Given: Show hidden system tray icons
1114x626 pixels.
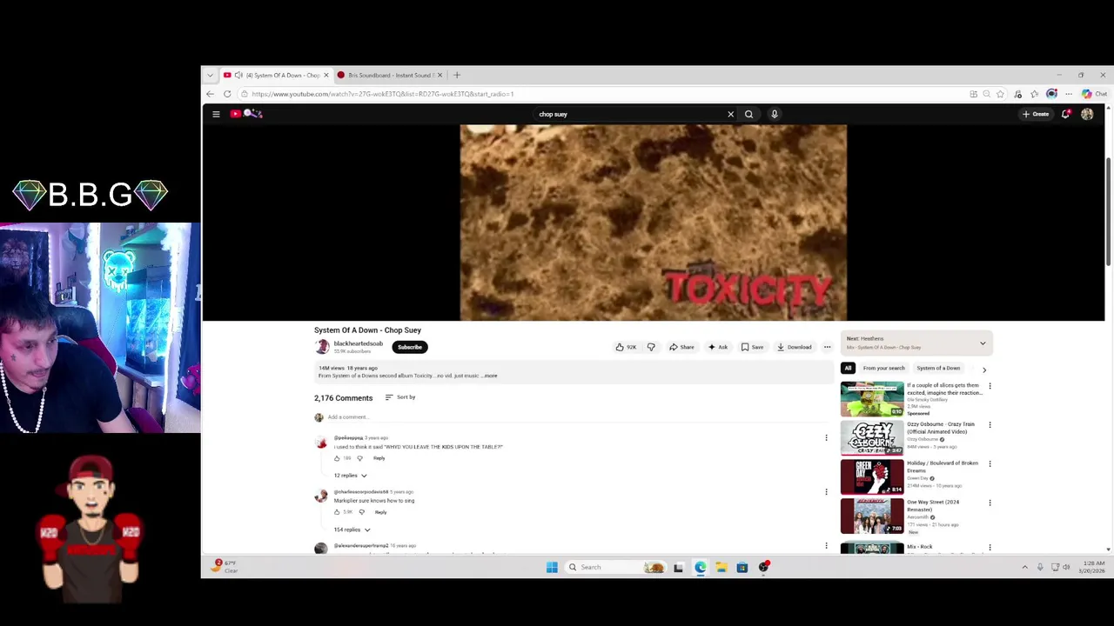Looking at the screenshot, I should click(1024, 567).
